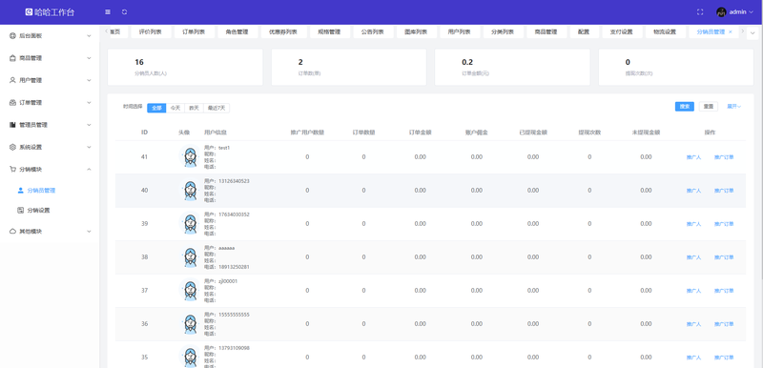Open 推广订单 for ID 38

pyautogui.click(x=724, y=257)
